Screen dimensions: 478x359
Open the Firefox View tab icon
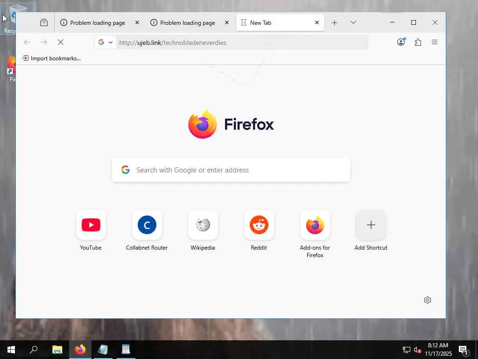(44, 22)
